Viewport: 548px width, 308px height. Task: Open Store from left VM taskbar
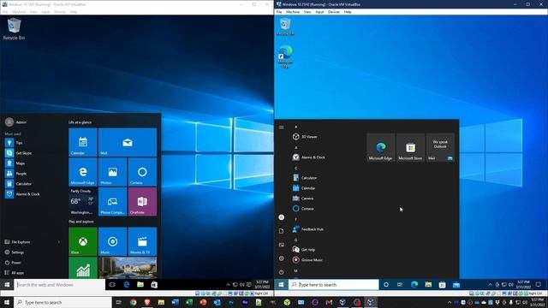[154, 285]
